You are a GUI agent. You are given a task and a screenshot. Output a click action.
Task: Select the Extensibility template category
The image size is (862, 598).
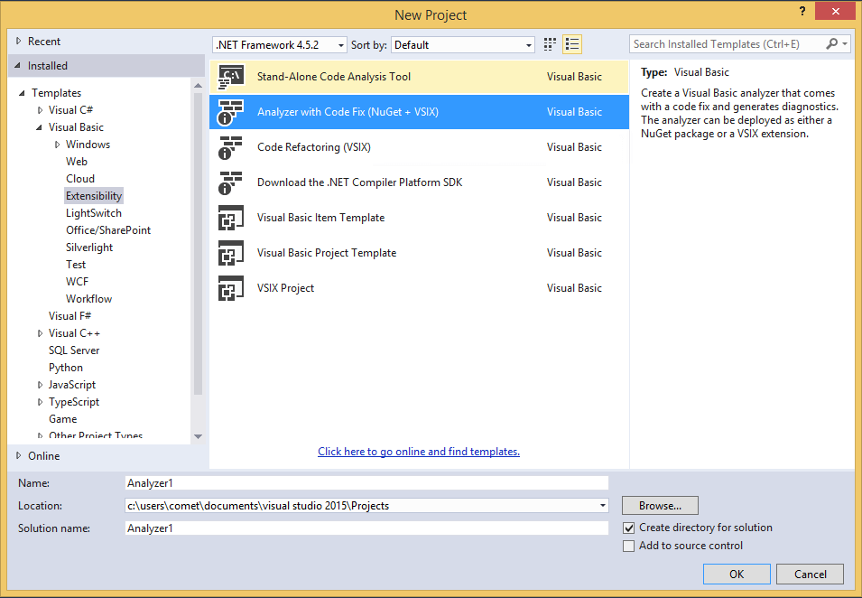tap(94, 196)
